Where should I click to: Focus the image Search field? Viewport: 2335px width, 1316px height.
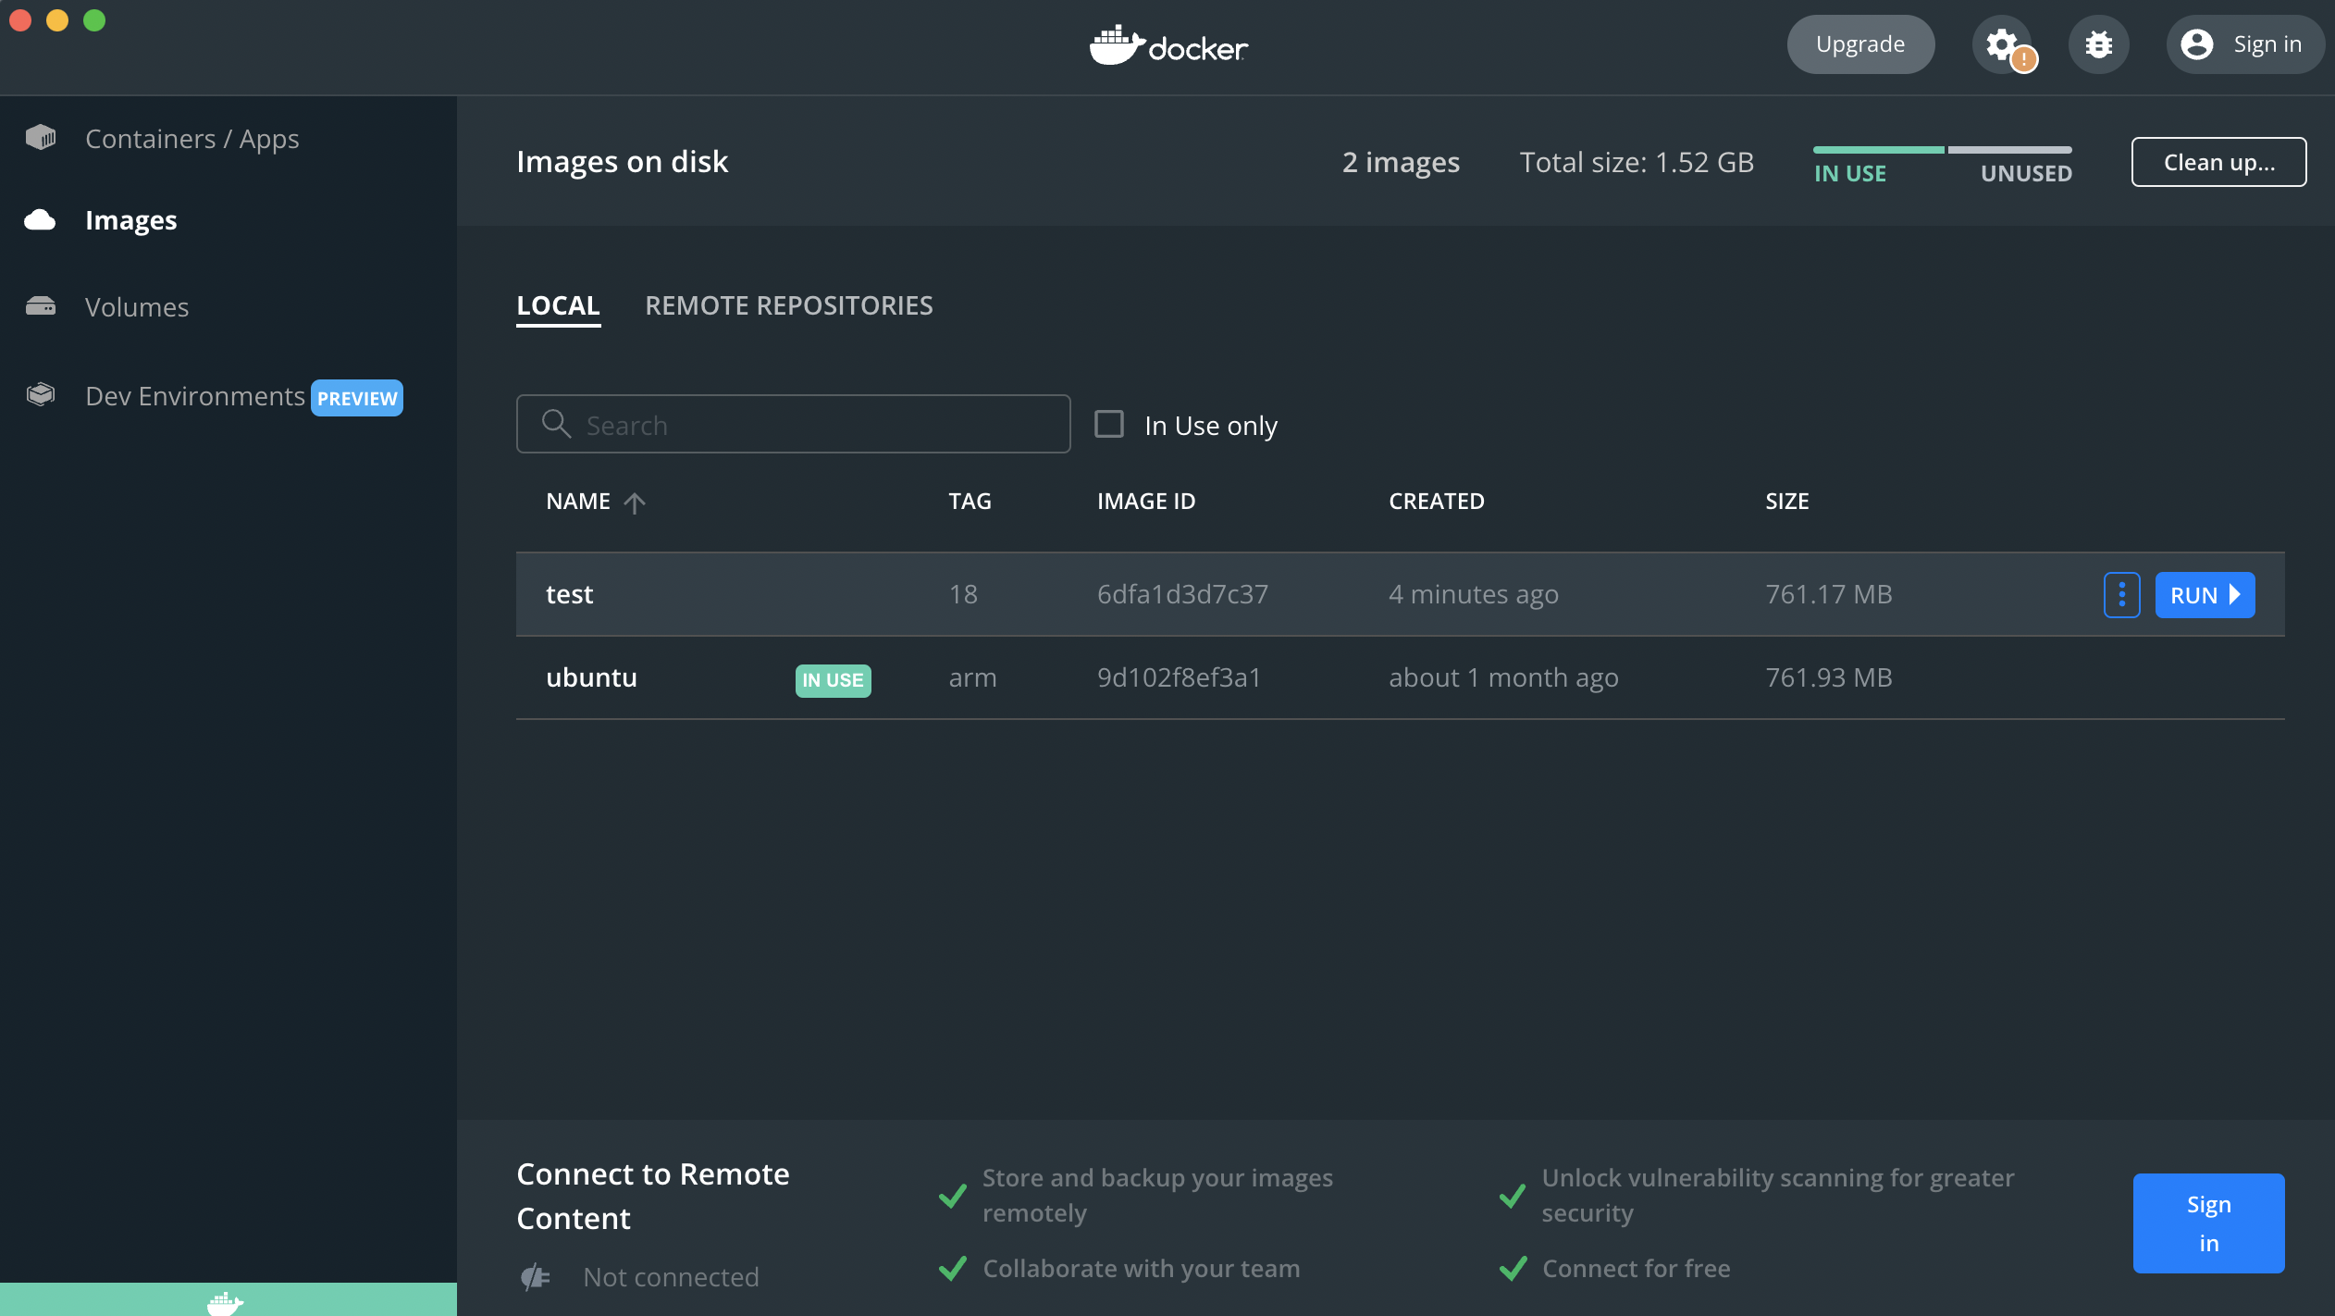(814, 425)
